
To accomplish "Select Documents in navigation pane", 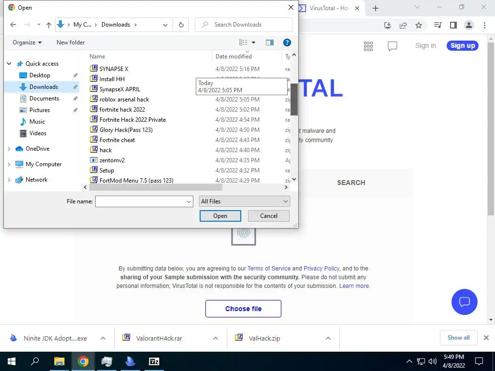I will [x=44, y=99].
